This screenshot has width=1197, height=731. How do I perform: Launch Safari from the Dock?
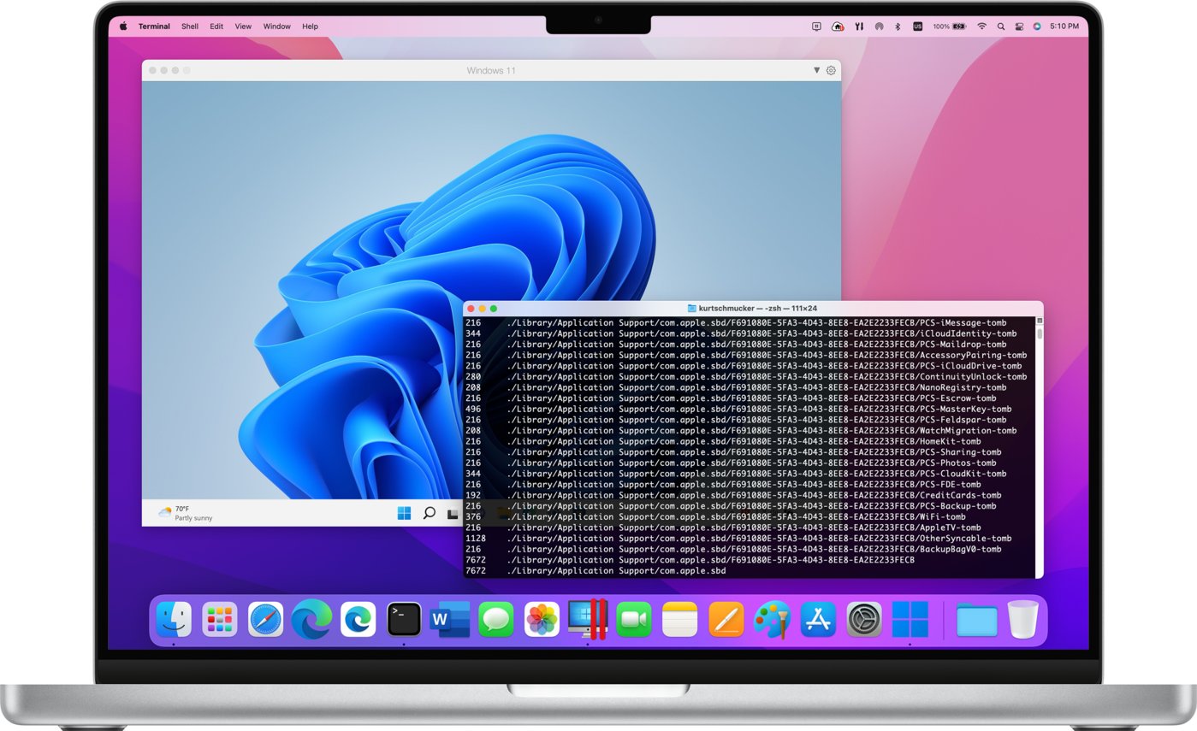266,619
